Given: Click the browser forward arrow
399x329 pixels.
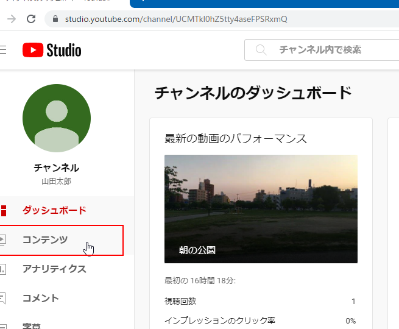Looking at the screenshot, I should pos(11,19).
